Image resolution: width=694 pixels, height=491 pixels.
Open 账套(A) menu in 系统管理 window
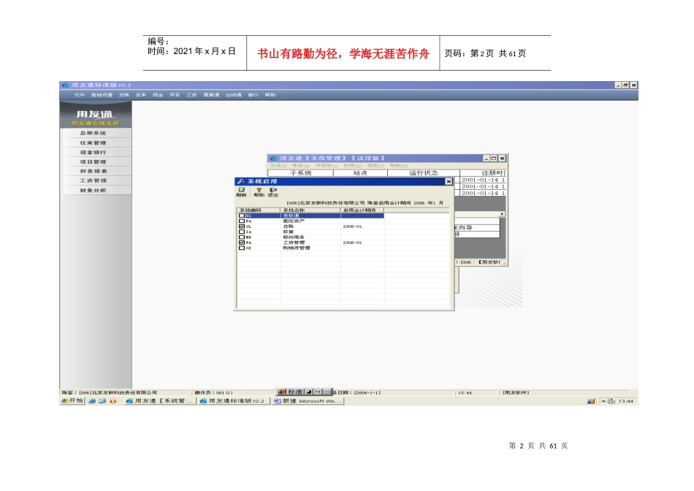[301, 166]
